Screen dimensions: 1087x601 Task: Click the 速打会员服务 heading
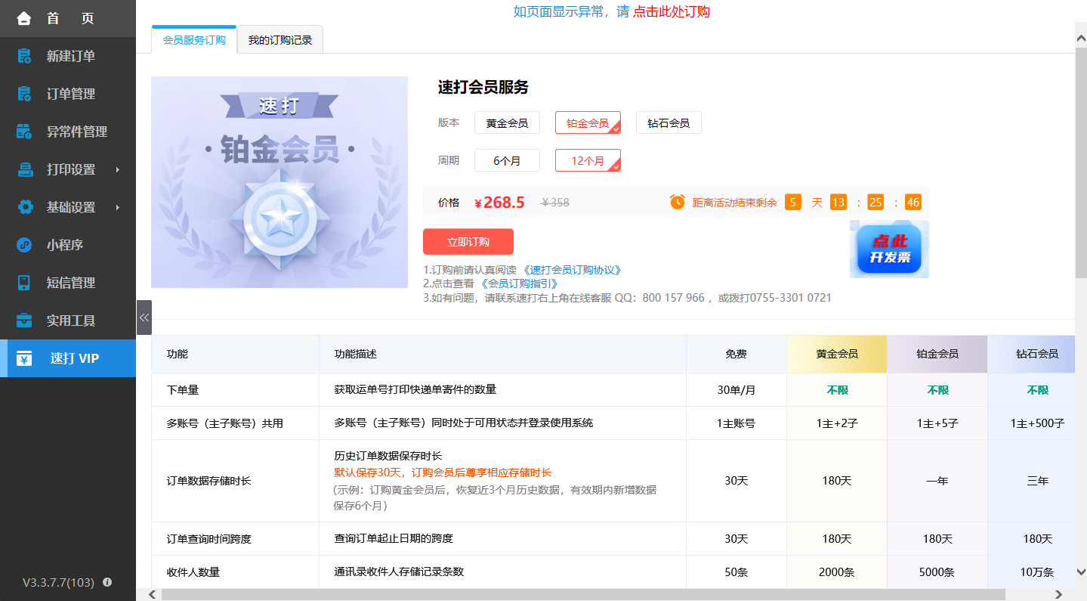click(483, 87)
